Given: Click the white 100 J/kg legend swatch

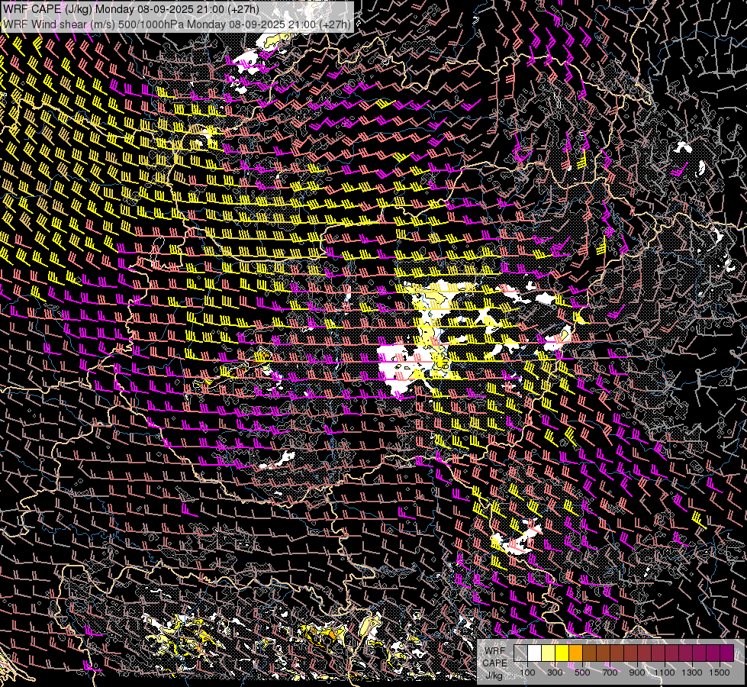Looking at the screenshot, I should 535,653.
